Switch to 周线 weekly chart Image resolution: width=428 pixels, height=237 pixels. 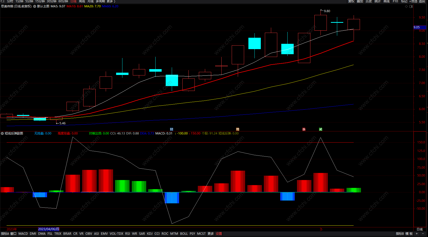pos(82,1)
